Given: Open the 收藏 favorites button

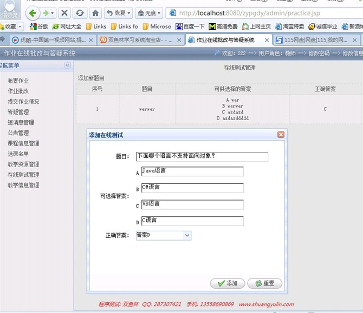Looking at the screenshot, I should [x=8, y=27].
